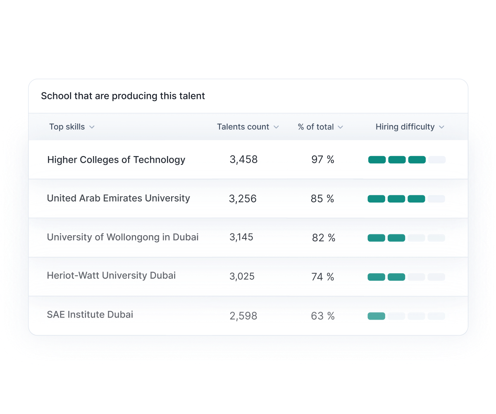Click UAE University hiring difficulty indicator
The width and height of the screenshot is (496, 414).
click(406, 199)
